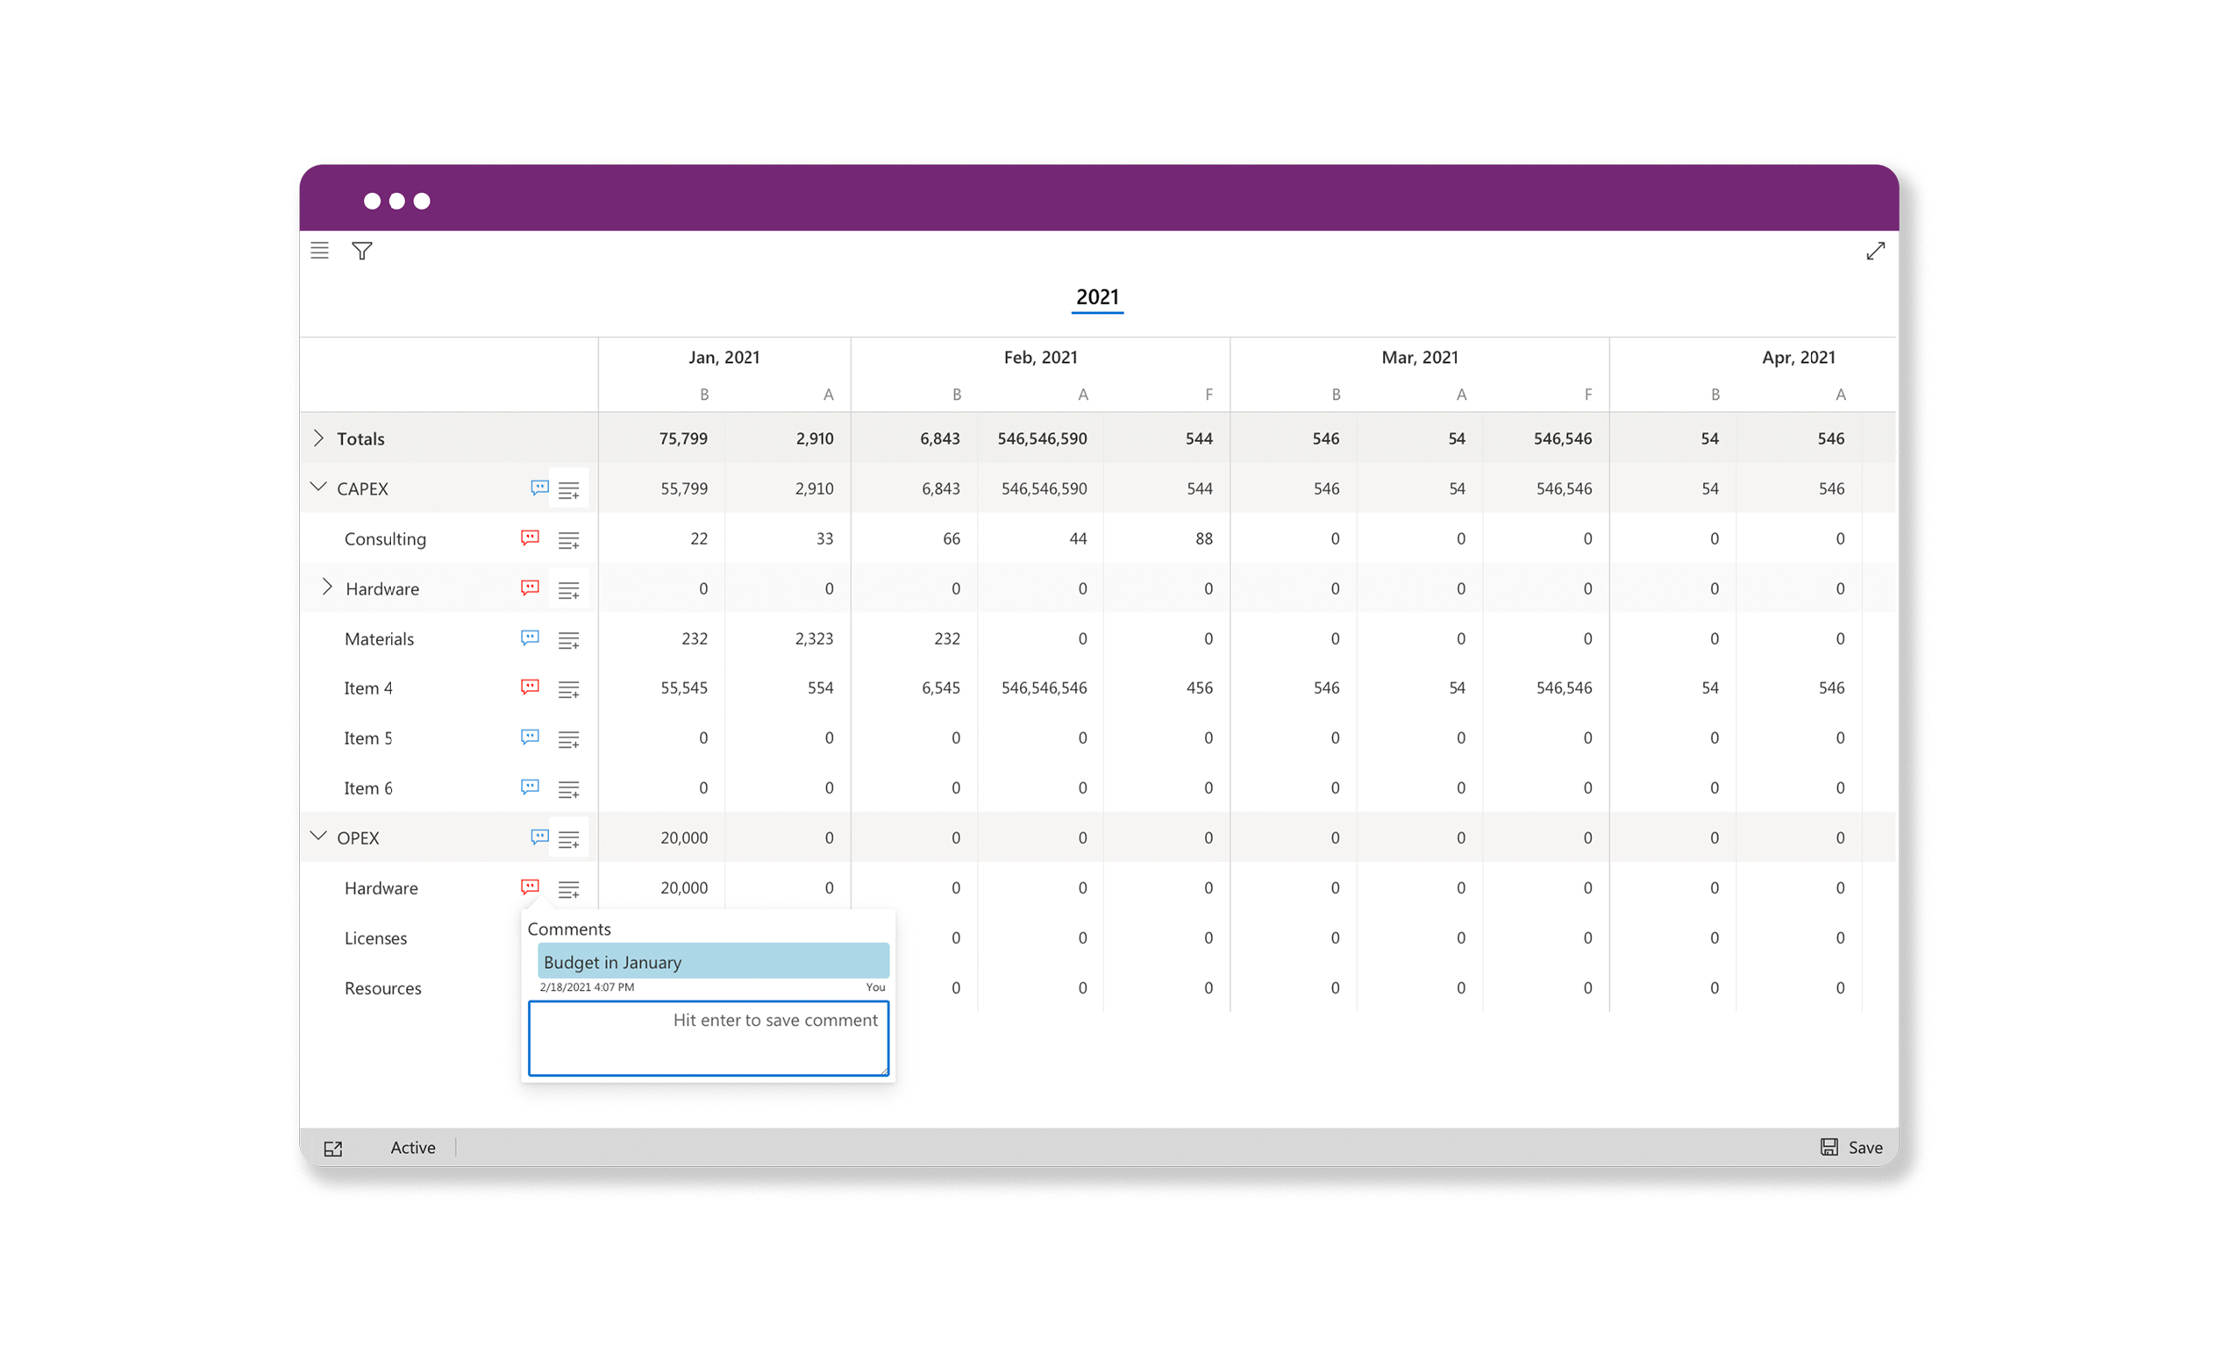Open comments for the Materials row

pyautogui.click(x=529, y=638)
